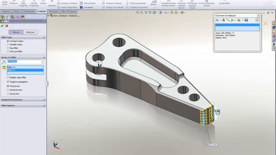The image size is (276, 155).
Task: Cancel fillet with red X
Action: 7,26
